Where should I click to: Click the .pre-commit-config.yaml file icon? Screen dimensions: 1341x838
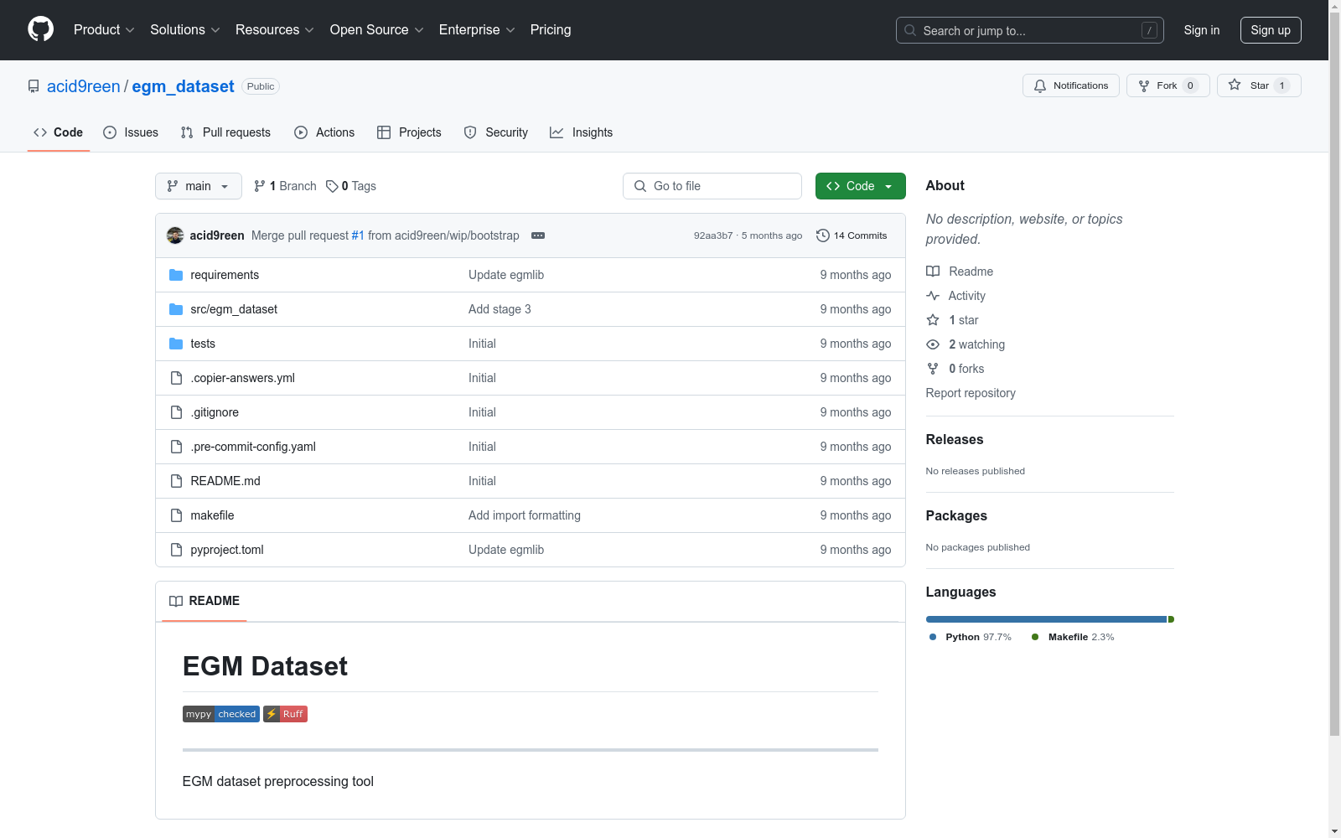[176, 447]
